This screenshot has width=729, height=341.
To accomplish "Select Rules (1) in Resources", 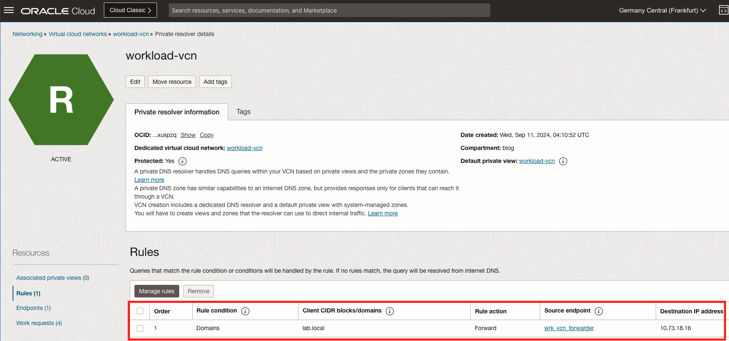I will (x=28, y=293).
